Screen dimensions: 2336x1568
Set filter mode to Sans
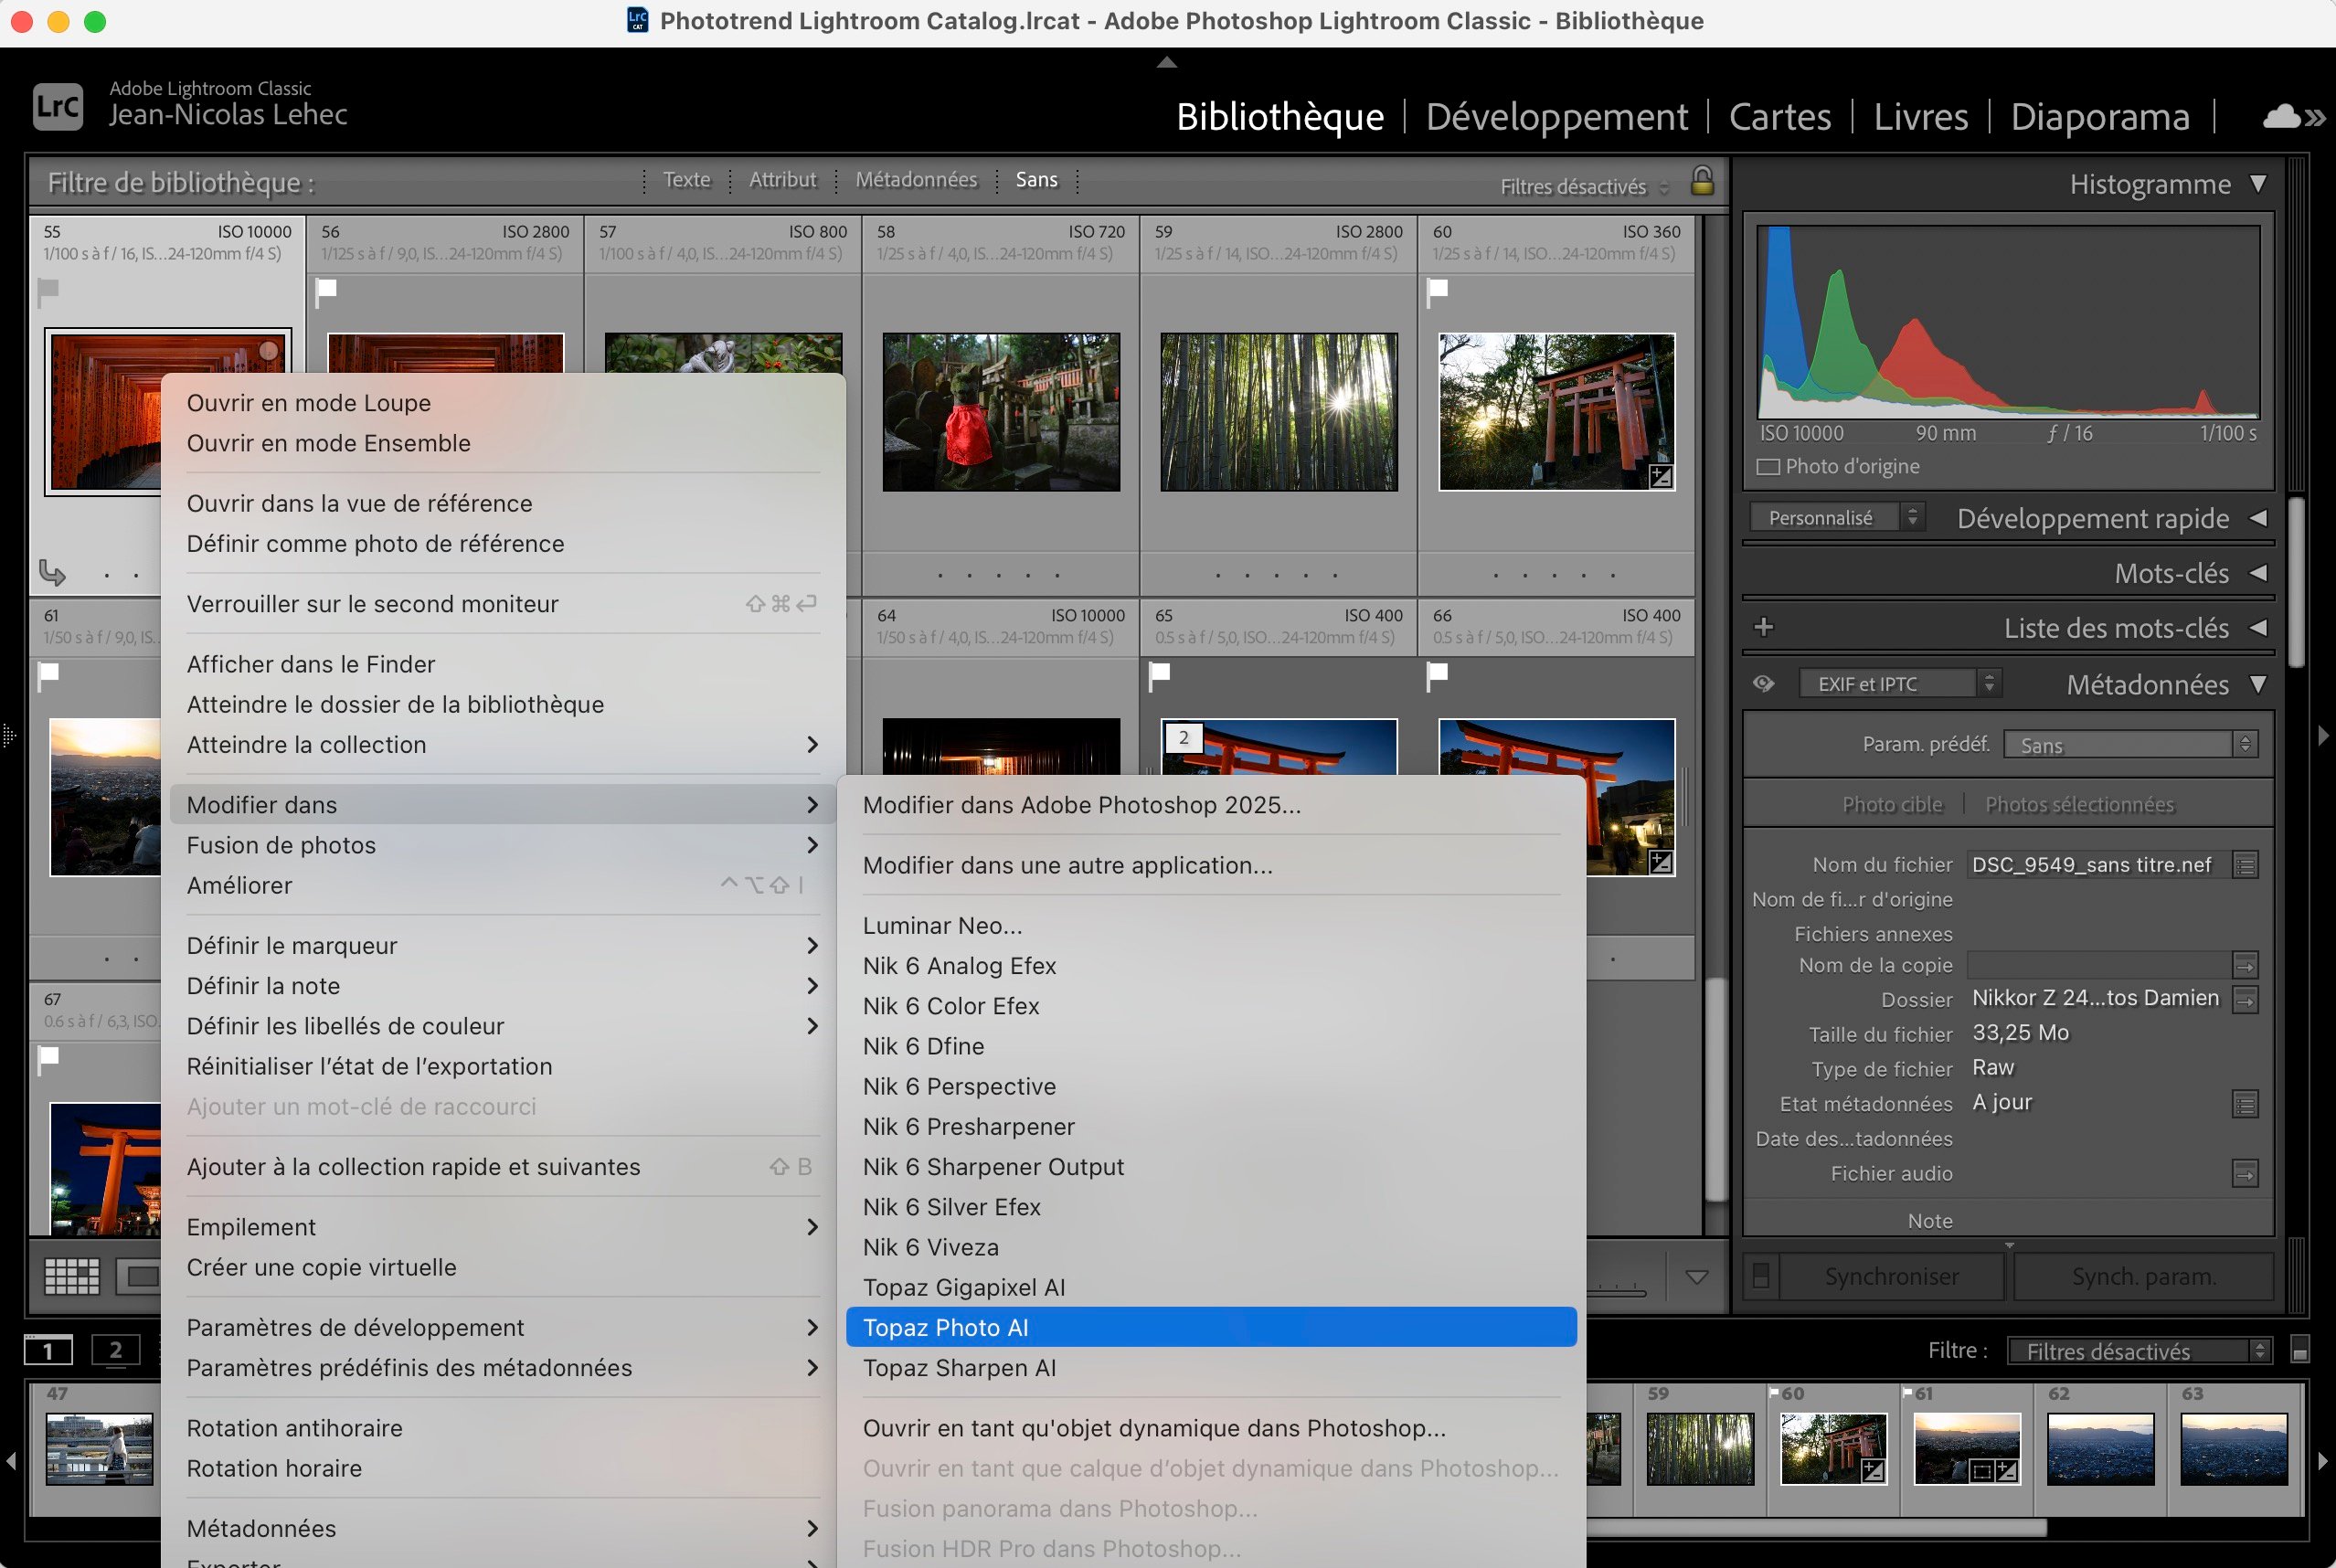coord(1036,180)
